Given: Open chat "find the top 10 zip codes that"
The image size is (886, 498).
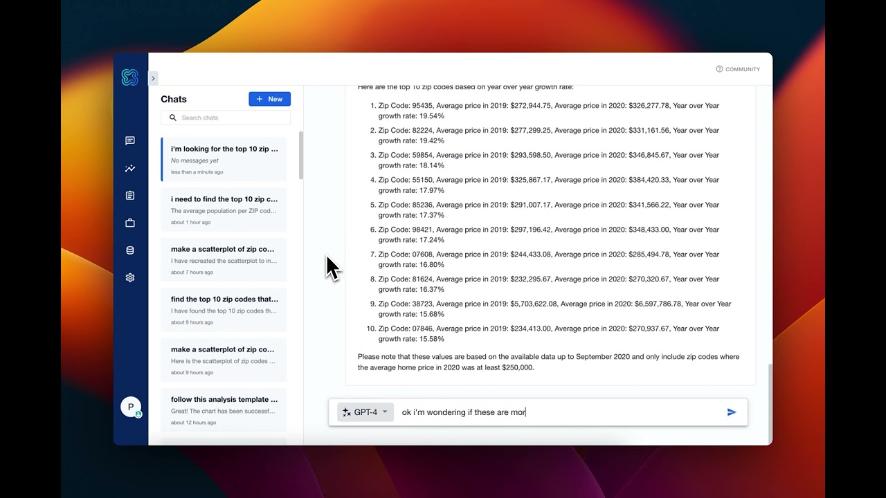Looking at the screenshot, I should [224, 310].
